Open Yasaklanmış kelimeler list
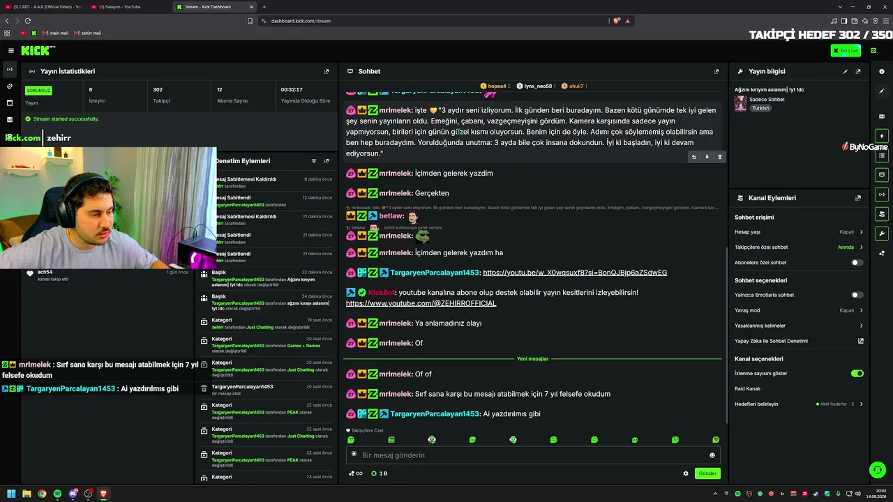Image resolution: width=893 pixels, height=502 pixels. [799, 326]
